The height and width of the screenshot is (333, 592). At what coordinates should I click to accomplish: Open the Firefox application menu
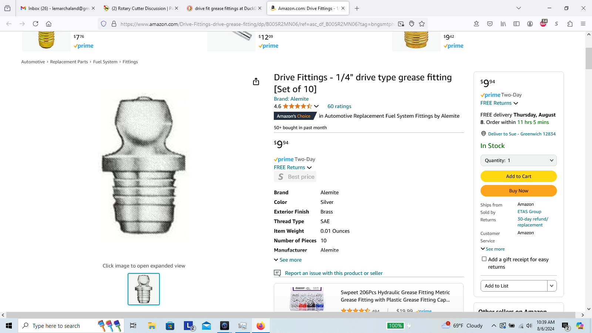click(x=583, y=24)
